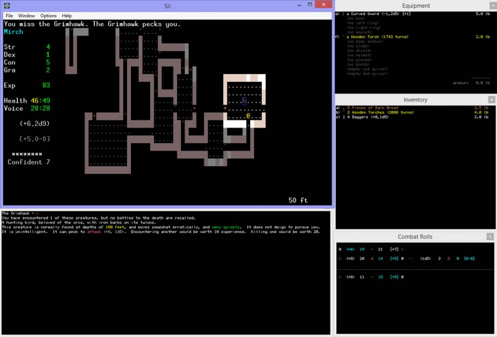Close the Equipment panel
This screenshot has width=497, height=337.
tap(493, 6)
